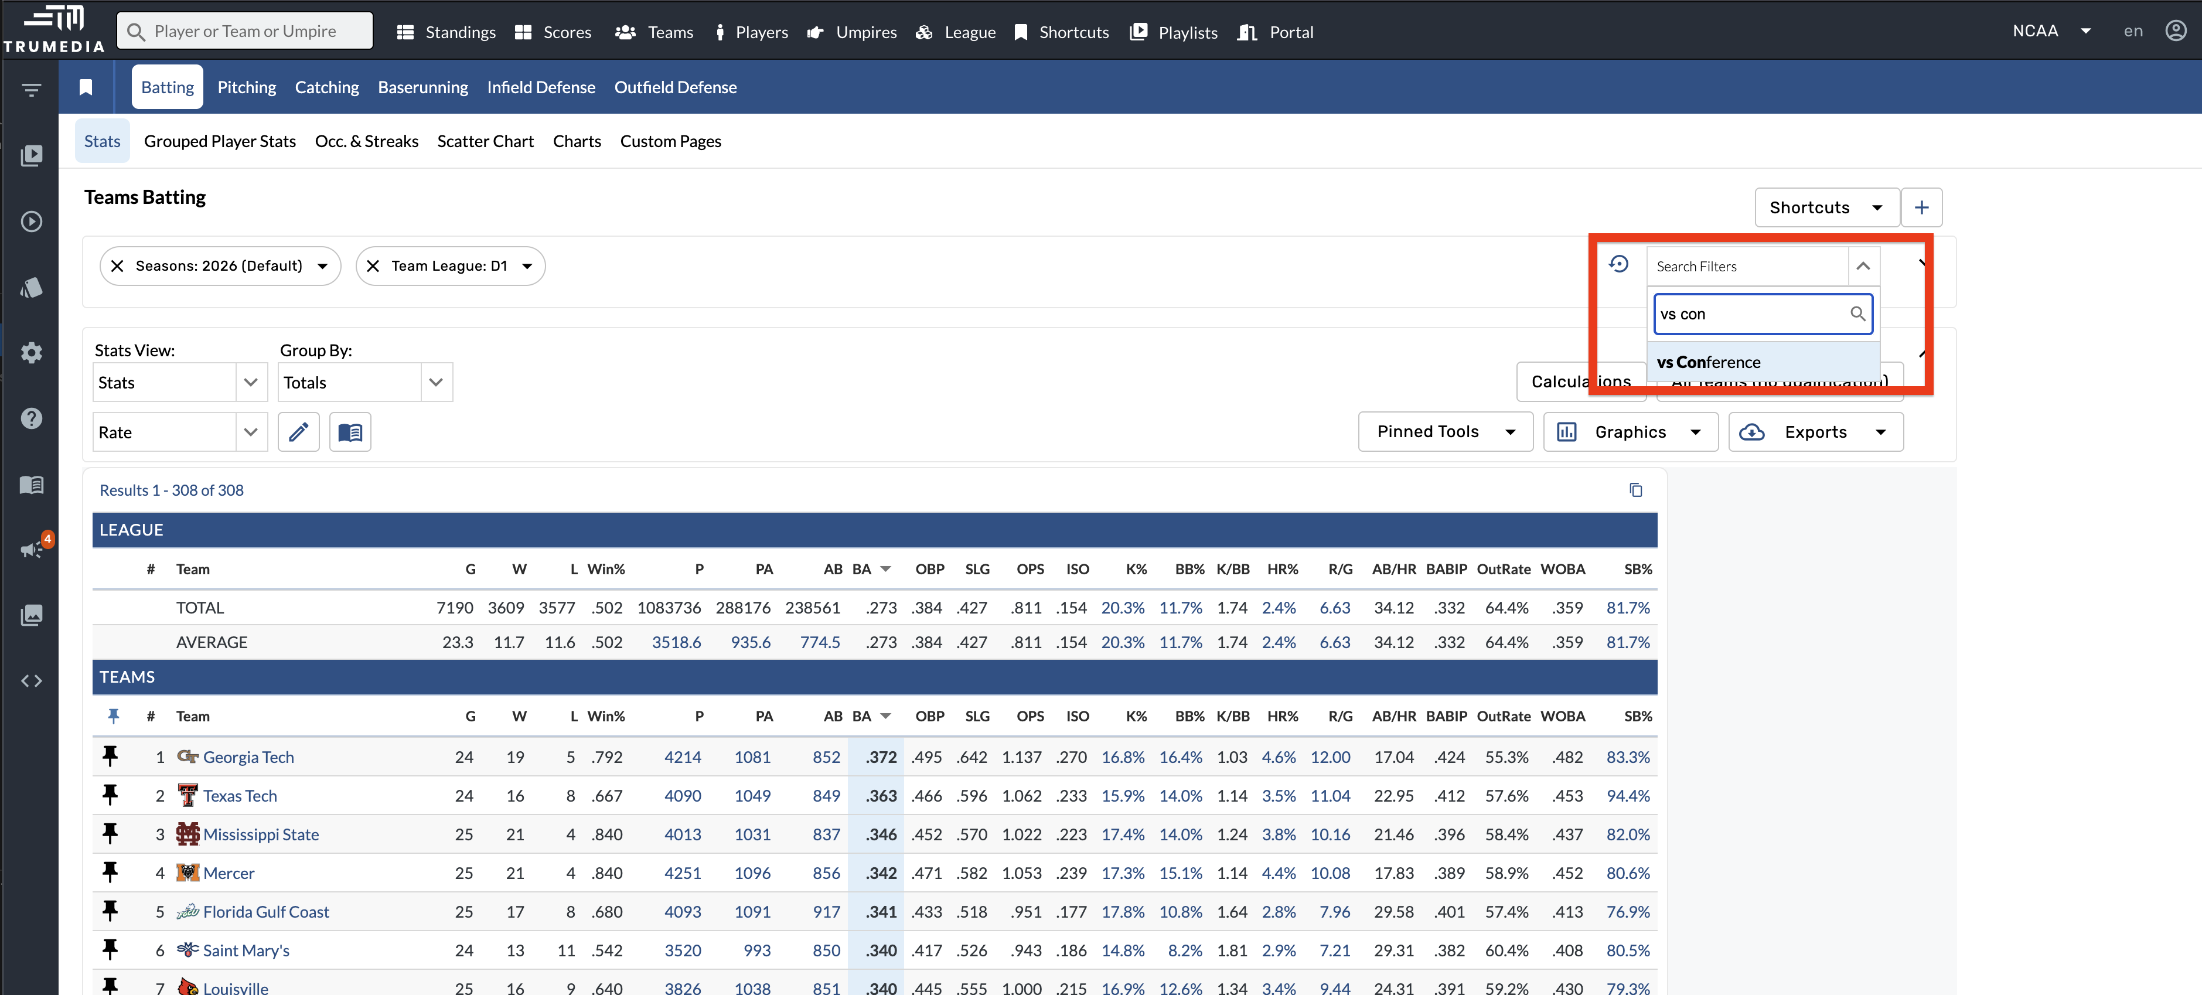
Task: Switch to the Infield Defense tab
Action: coord(541,87)
